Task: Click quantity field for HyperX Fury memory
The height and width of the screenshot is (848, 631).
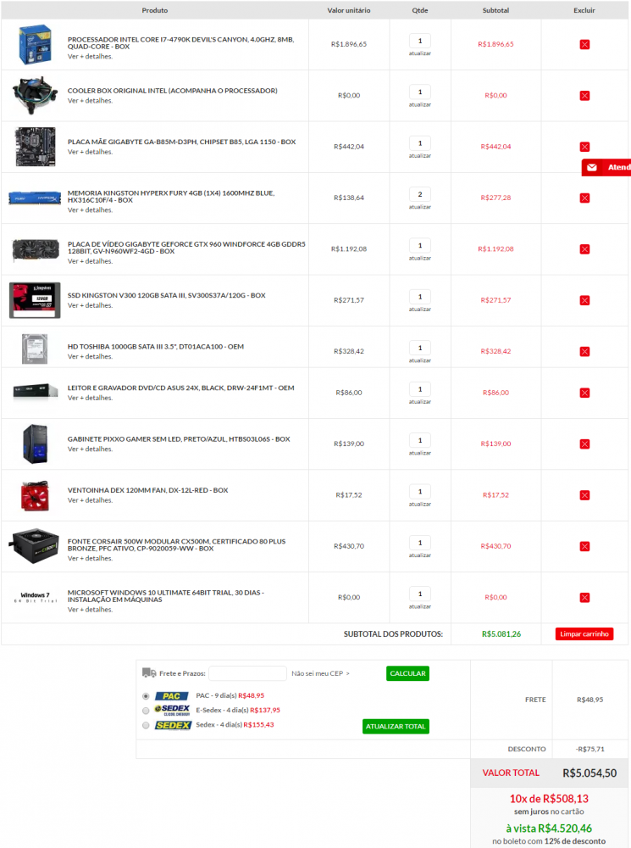Action: point(420,194)
